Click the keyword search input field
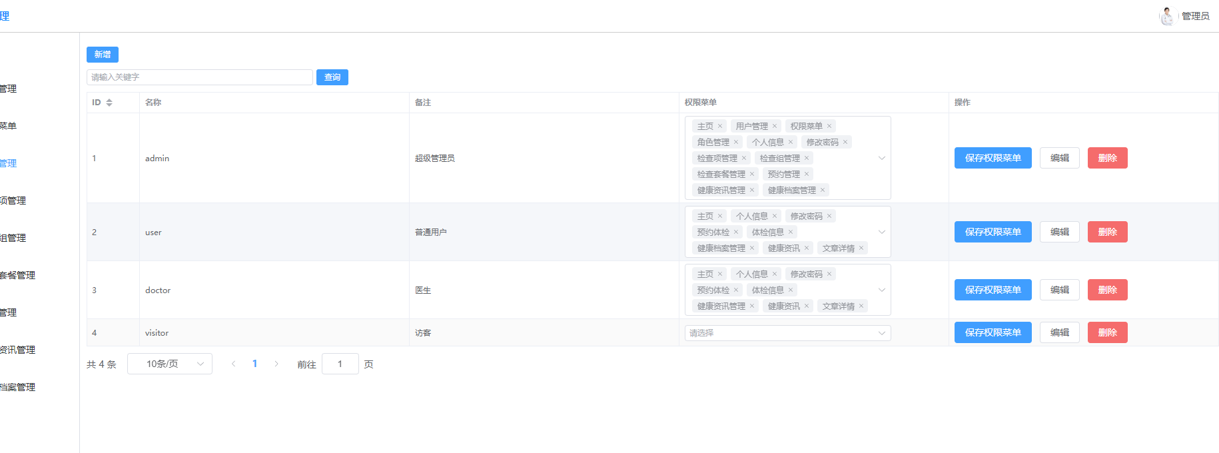 click(x=200, y=77)
